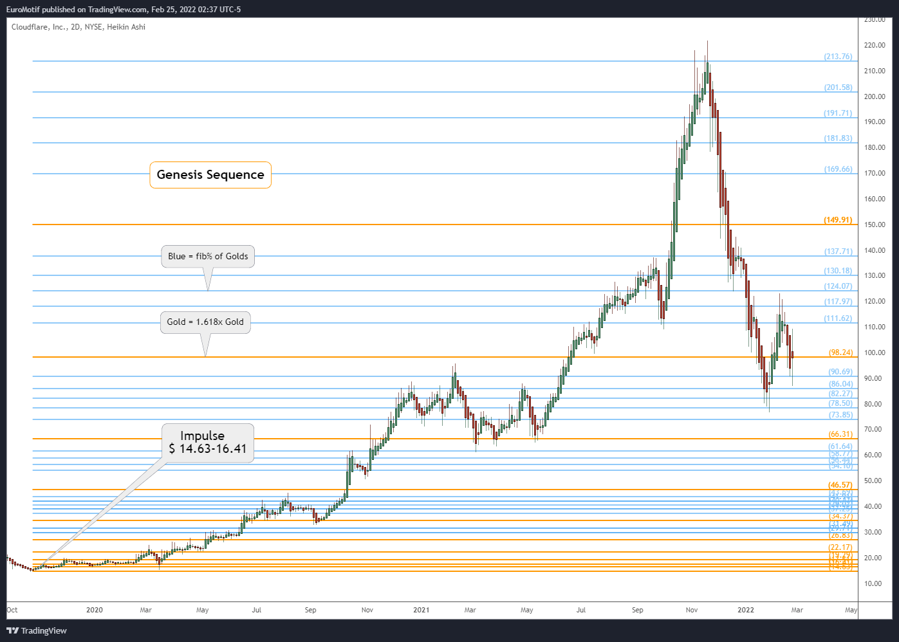The width and height of the screenshot is (899, 642).
Task: Select the 30.00 price axis tick
Action: [x=873, y=532]
